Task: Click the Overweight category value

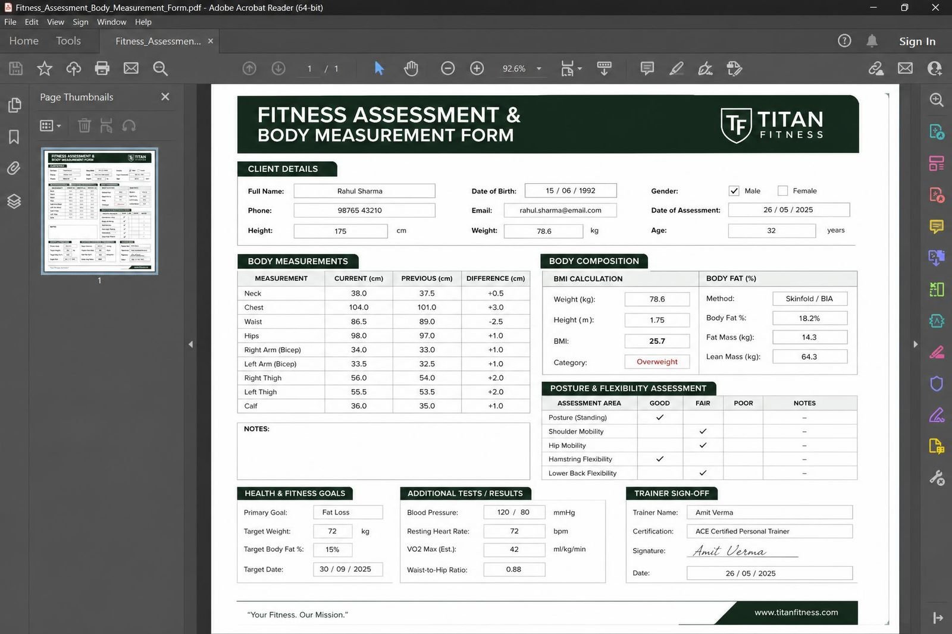Action: click(657, 362)
